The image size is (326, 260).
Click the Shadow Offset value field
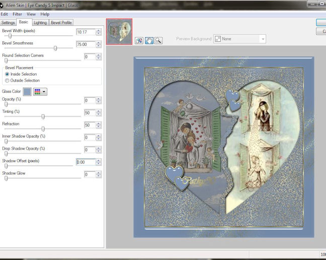(x=86, y=162)
